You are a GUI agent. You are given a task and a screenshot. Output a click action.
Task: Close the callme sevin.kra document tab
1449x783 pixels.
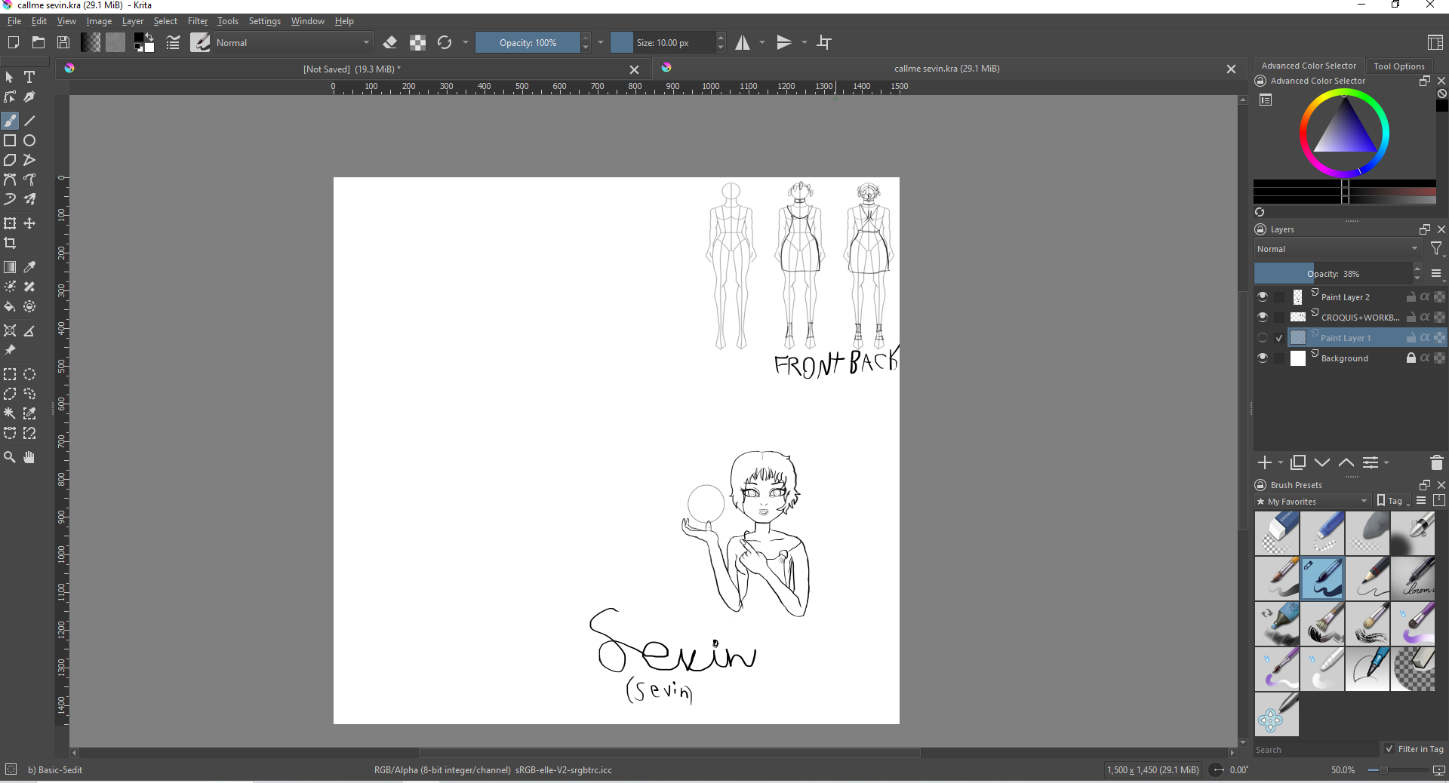(x=1231, y=69)
